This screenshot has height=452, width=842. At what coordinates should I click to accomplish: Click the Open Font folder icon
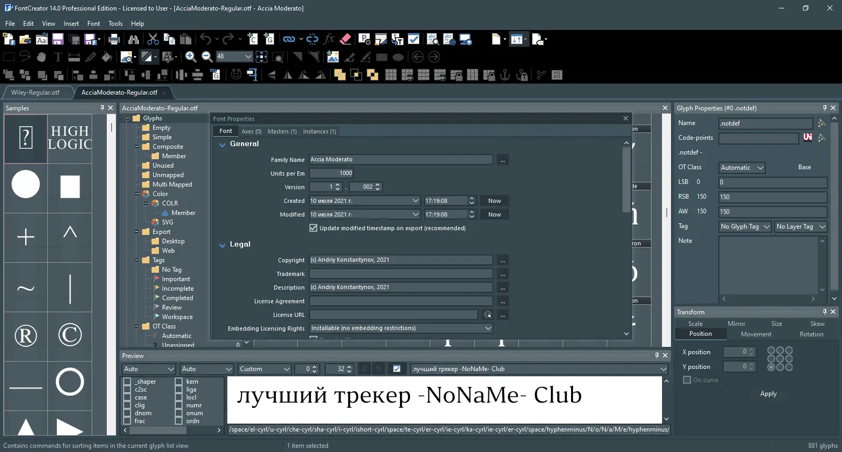click(25, 39)
